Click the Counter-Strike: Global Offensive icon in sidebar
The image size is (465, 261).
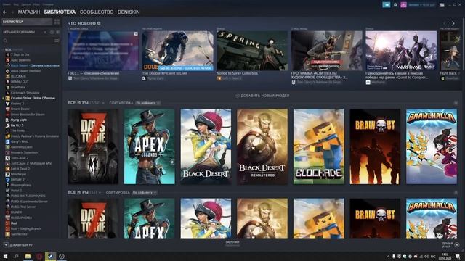click(8, 98)
